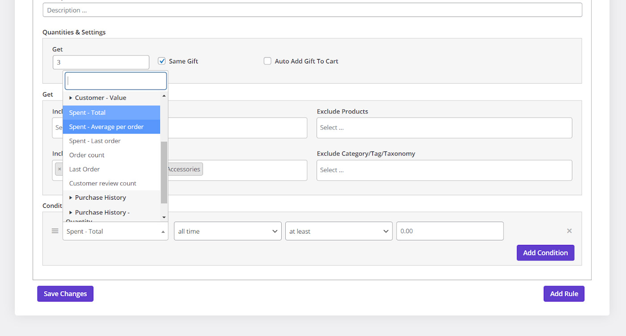Click the Add Condition button
Image resolution: width=626 pixels, height=336 pixels.
(x=545, y=252)
